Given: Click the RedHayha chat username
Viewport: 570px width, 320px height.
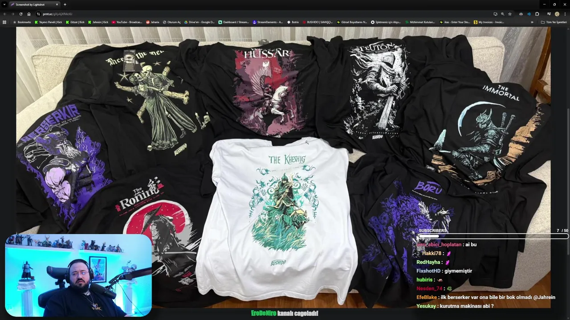Looking at the screenshot, I should click(428, 262).
